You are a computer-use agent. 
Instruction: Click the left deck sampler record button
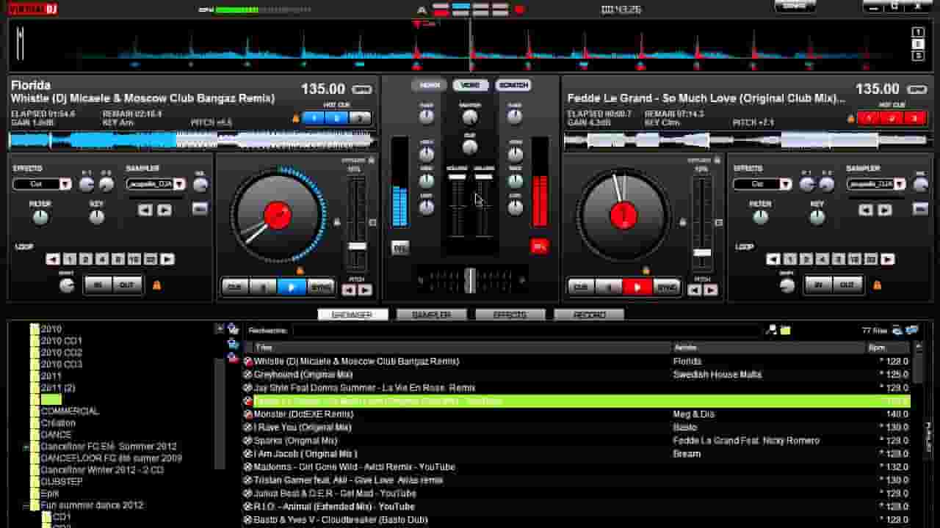(x=199, y=209)
